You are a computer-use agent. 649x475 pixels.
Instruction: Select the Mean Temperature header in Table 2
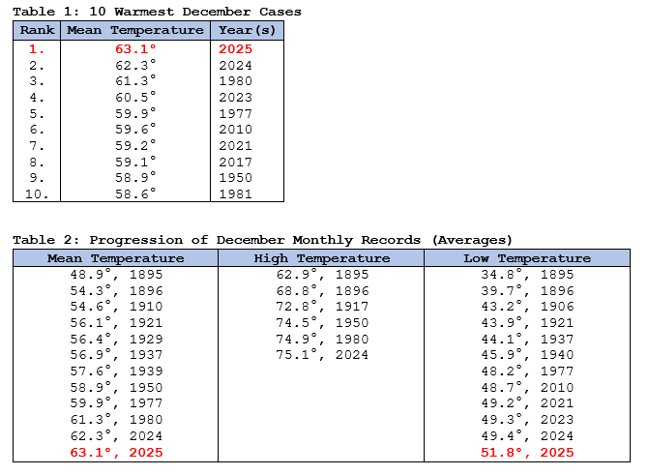[115, 258]
